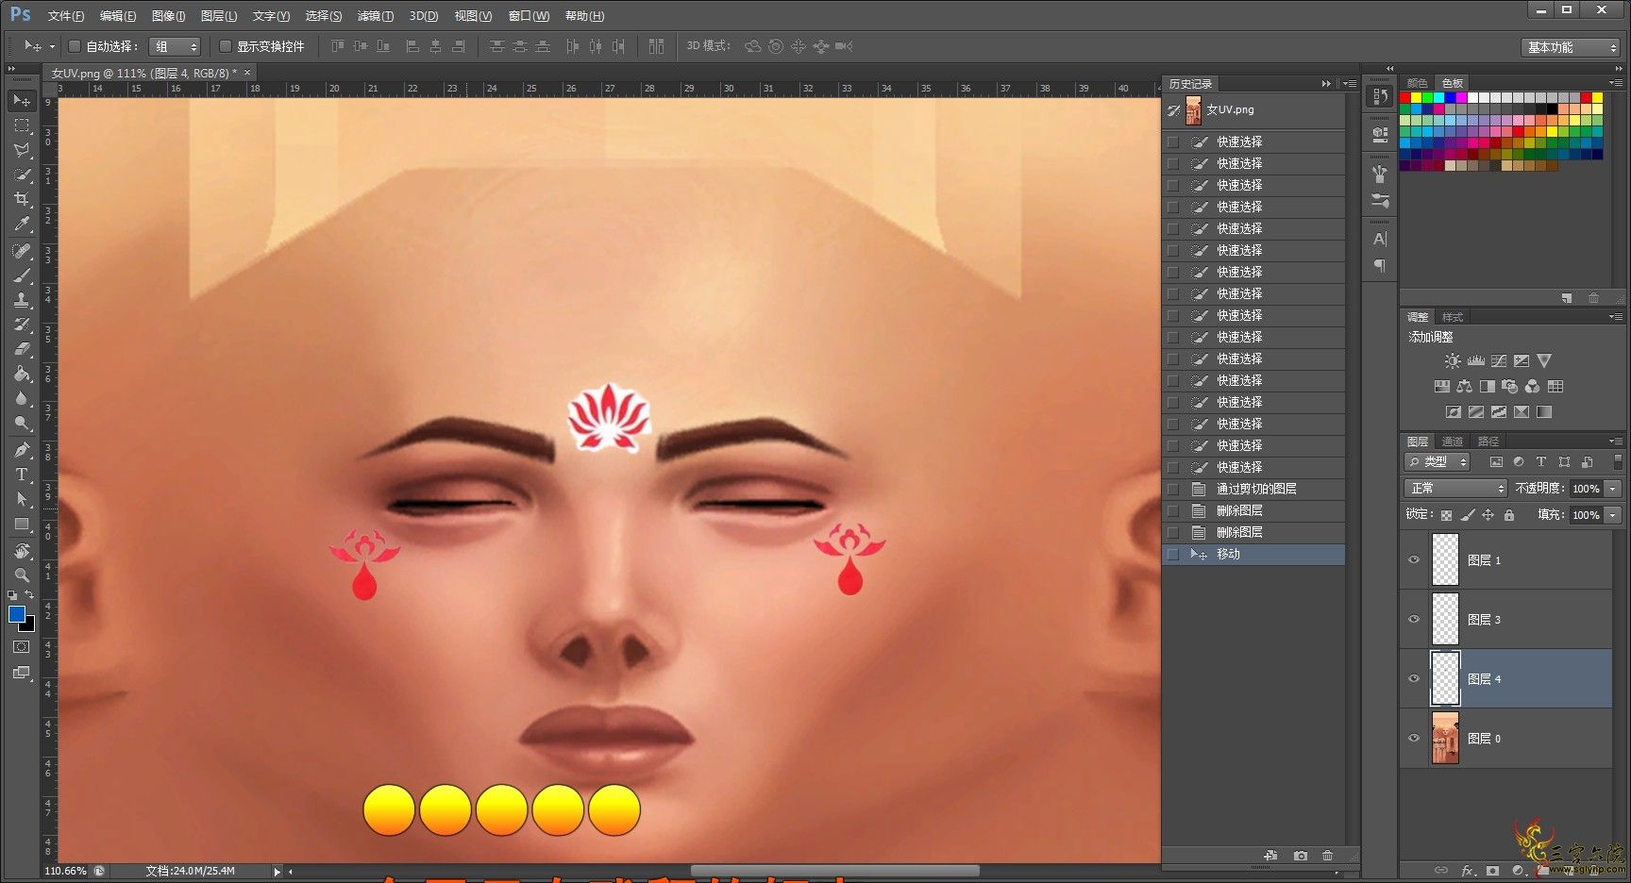Toggle lock transparent pixels
1631x883 pixels.
(x=1446, y=515)
